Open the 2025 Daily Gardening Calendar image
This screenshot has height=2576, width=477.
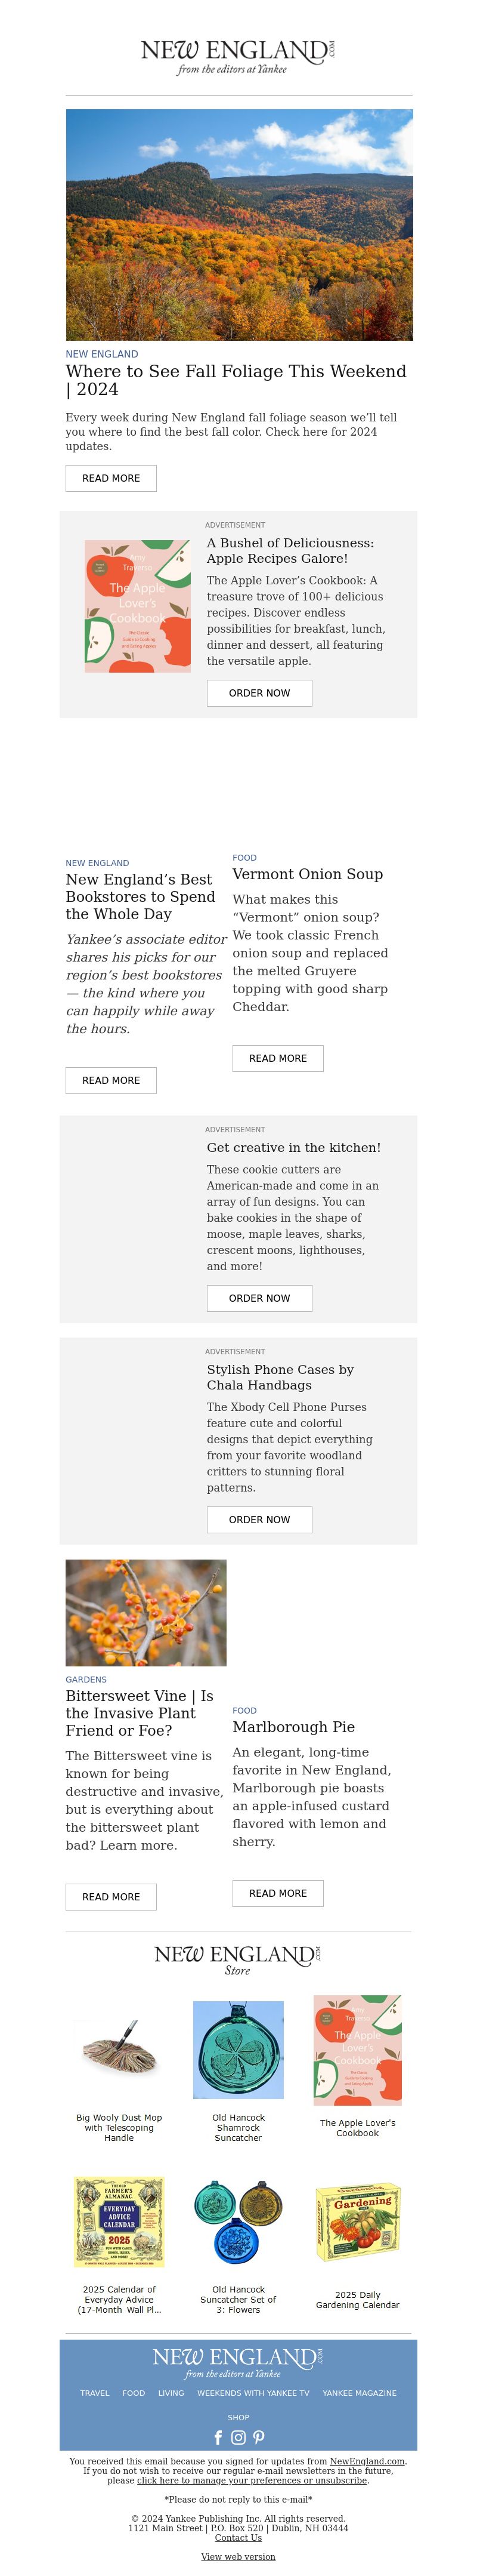coord(357,2224)
